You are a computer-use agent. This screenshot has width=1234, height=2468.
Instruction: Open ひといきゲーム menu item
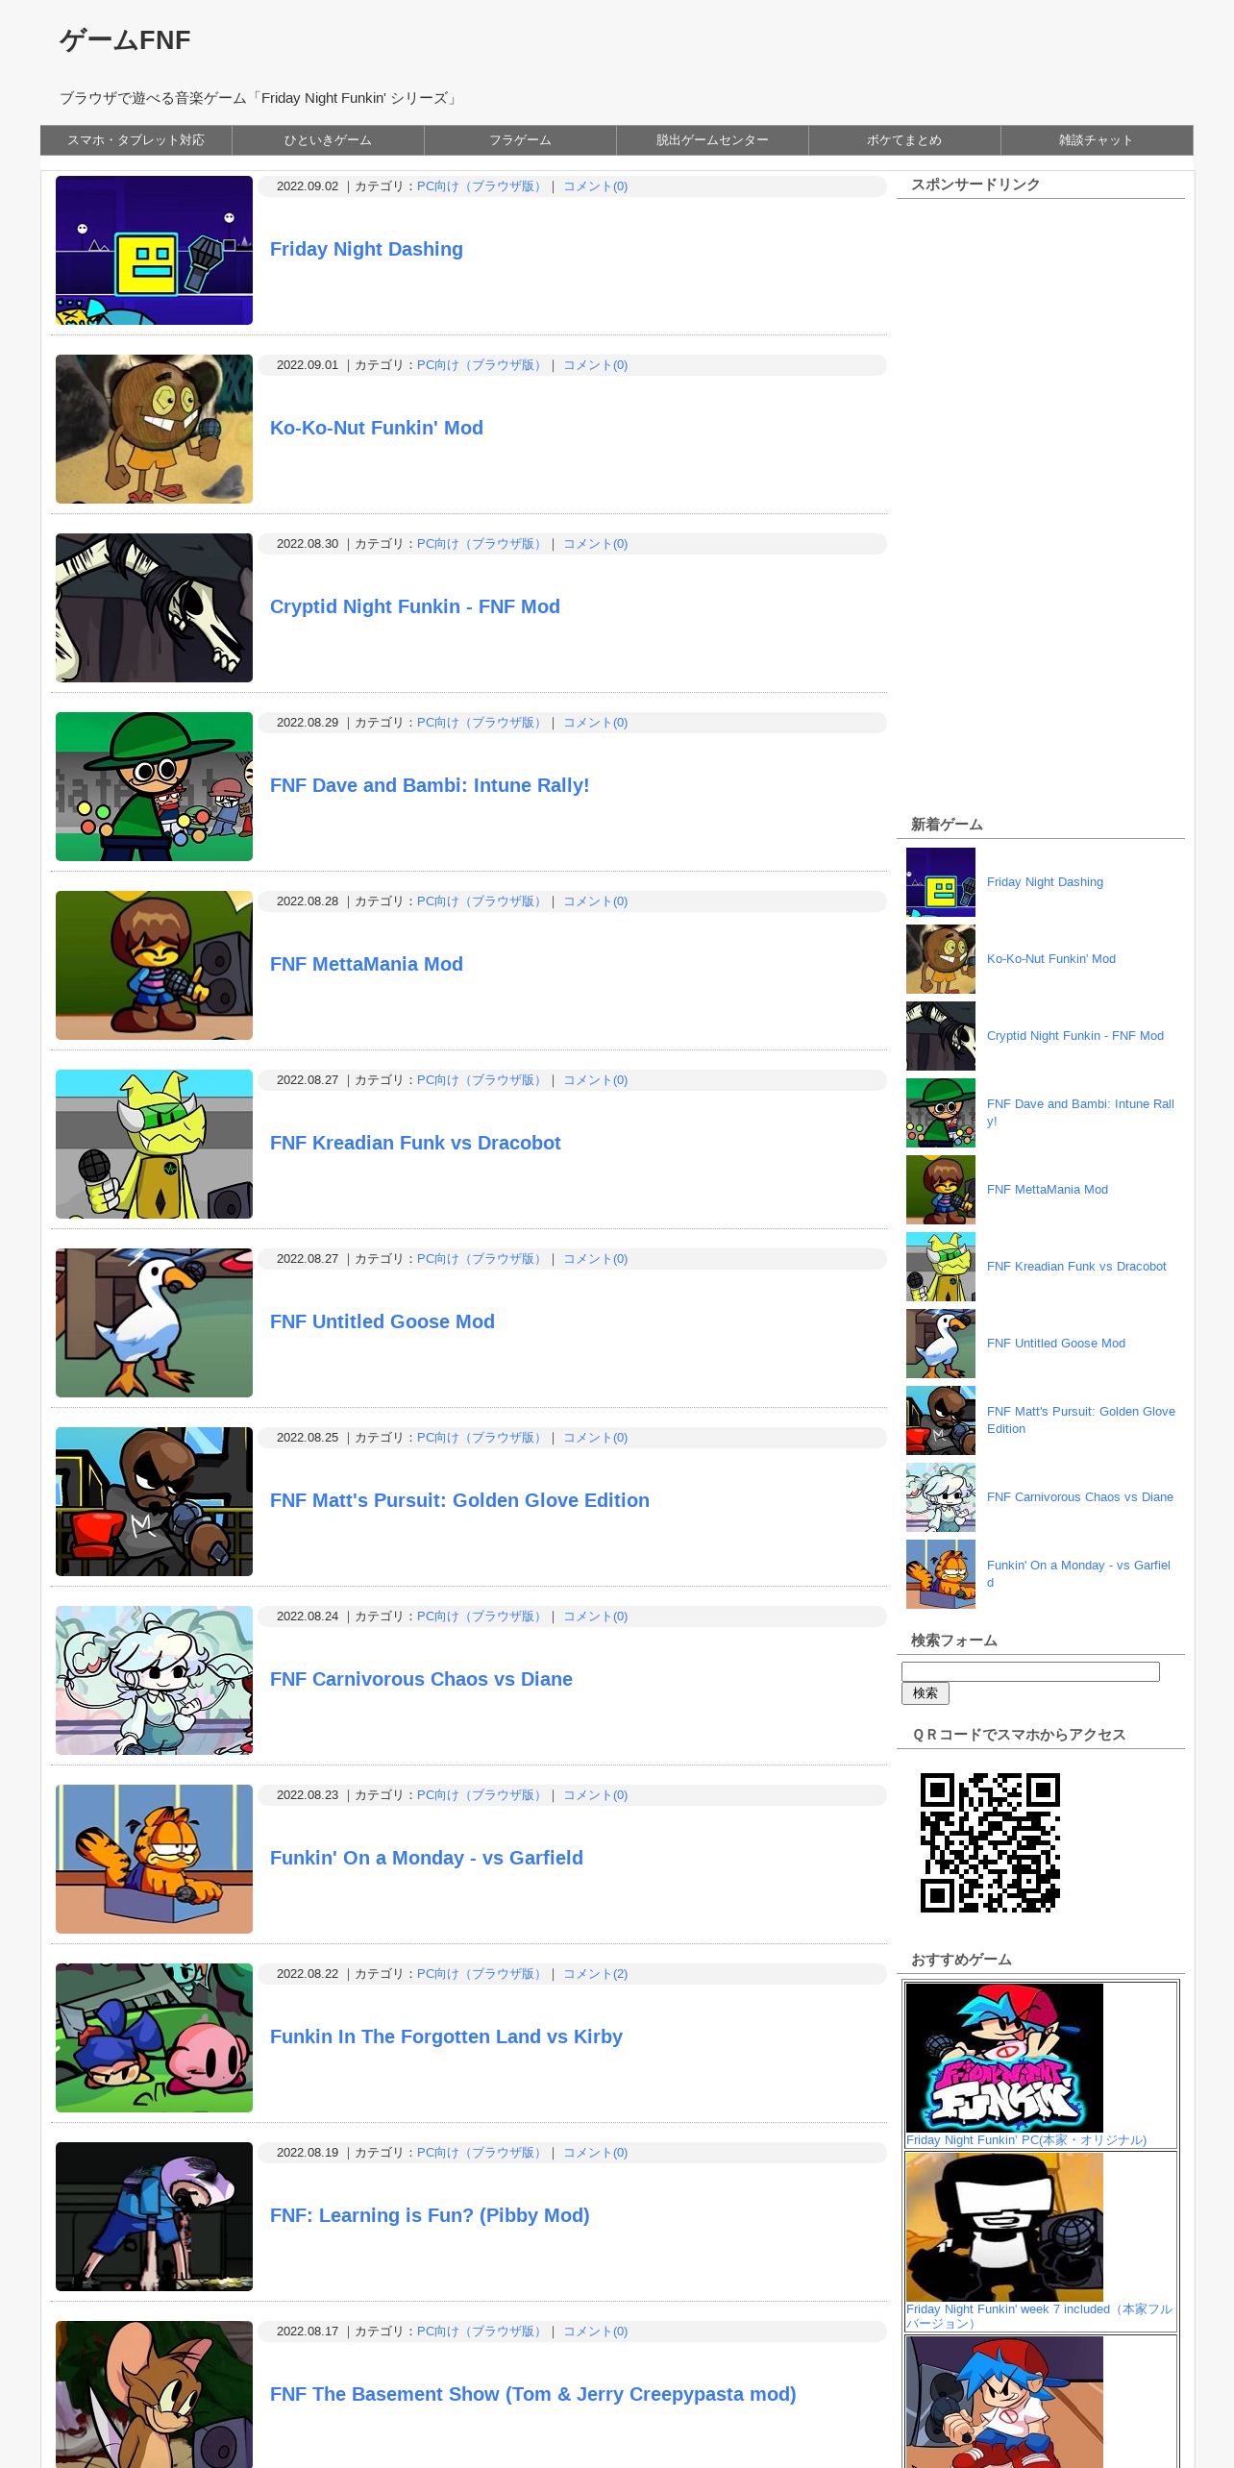click(328, 140)
